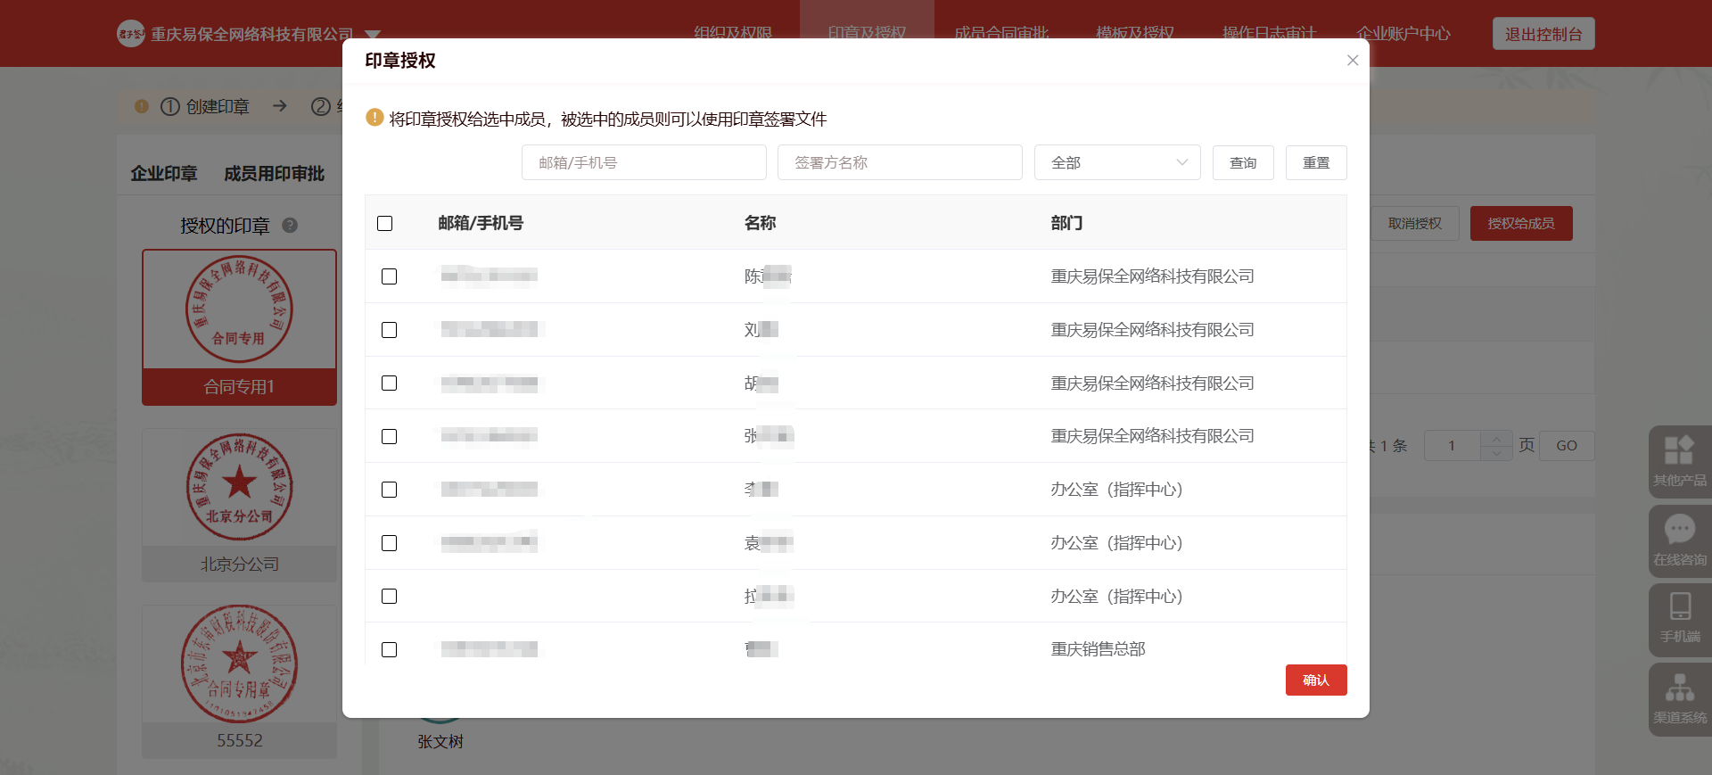Toggle the select-all checkbox in table header
1712x775 pixels.
coord(385,223)
